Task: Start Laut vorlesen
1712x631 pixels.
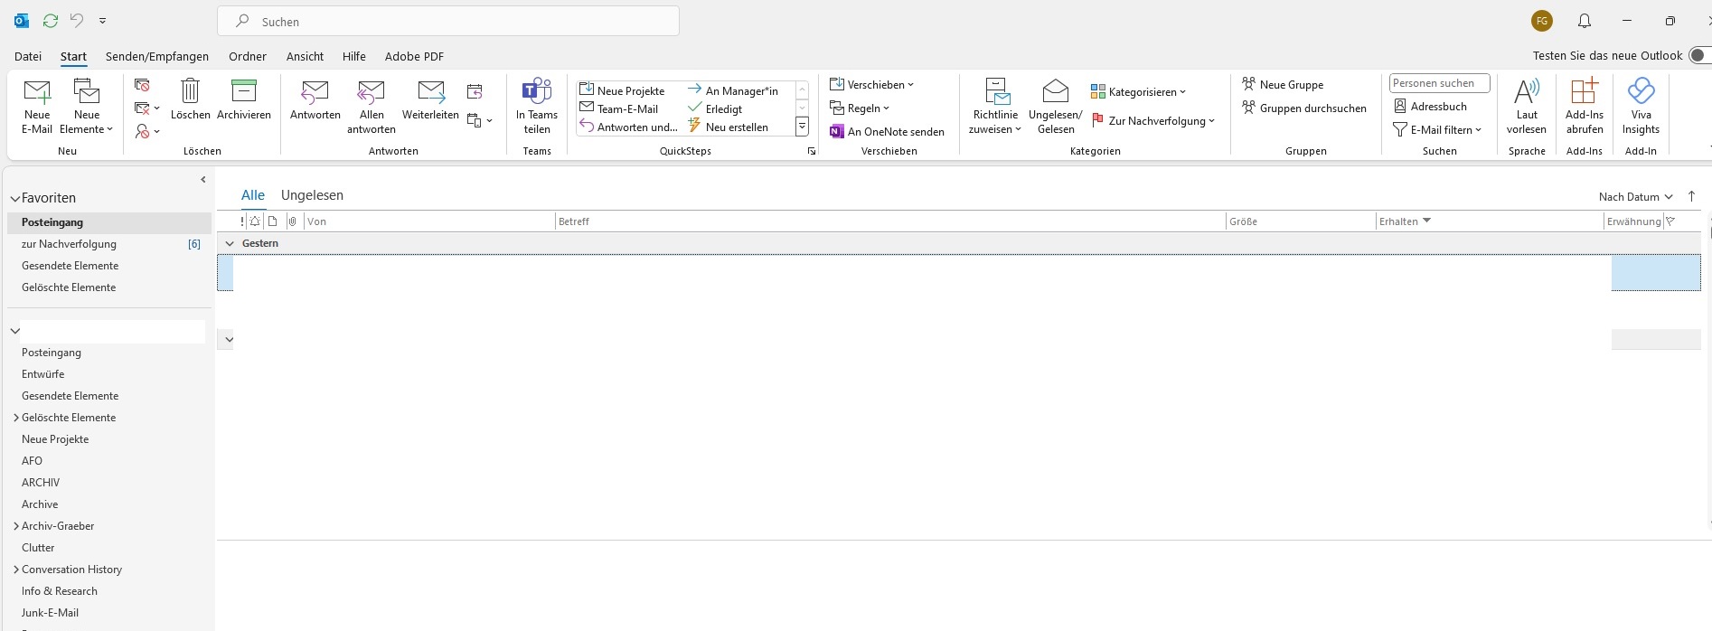Action: tap(1527, 106)
